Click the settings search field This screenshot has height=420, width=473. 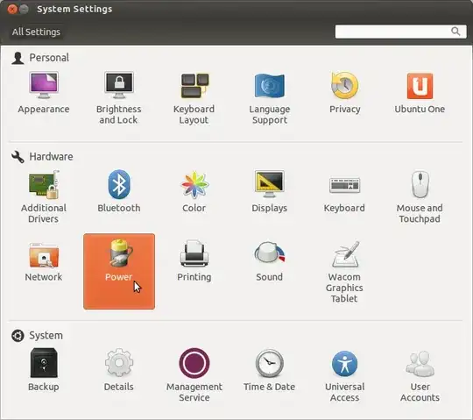click(401, 32)
